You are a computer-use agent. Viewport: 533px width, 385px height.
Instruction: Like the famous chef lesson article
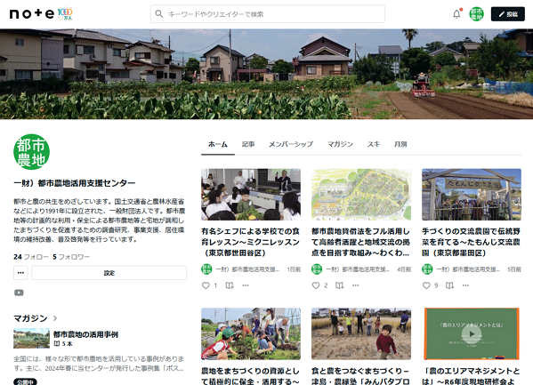pos(206,285)
